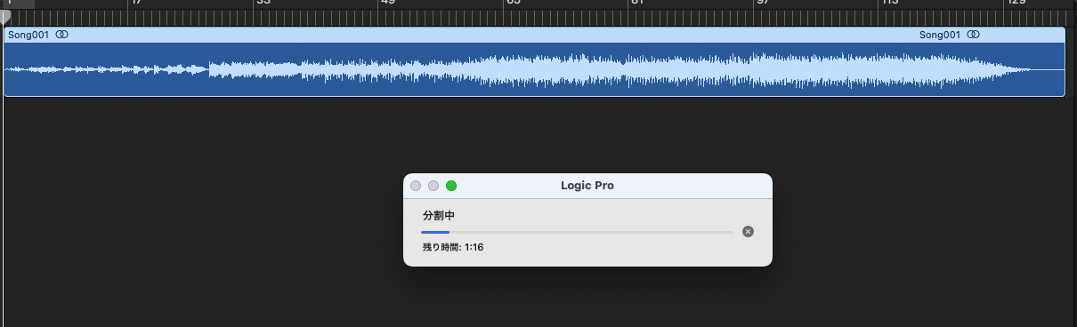
Task: Click the gray close button of Logic Pro dialog
Action: [x=416, y=186]
